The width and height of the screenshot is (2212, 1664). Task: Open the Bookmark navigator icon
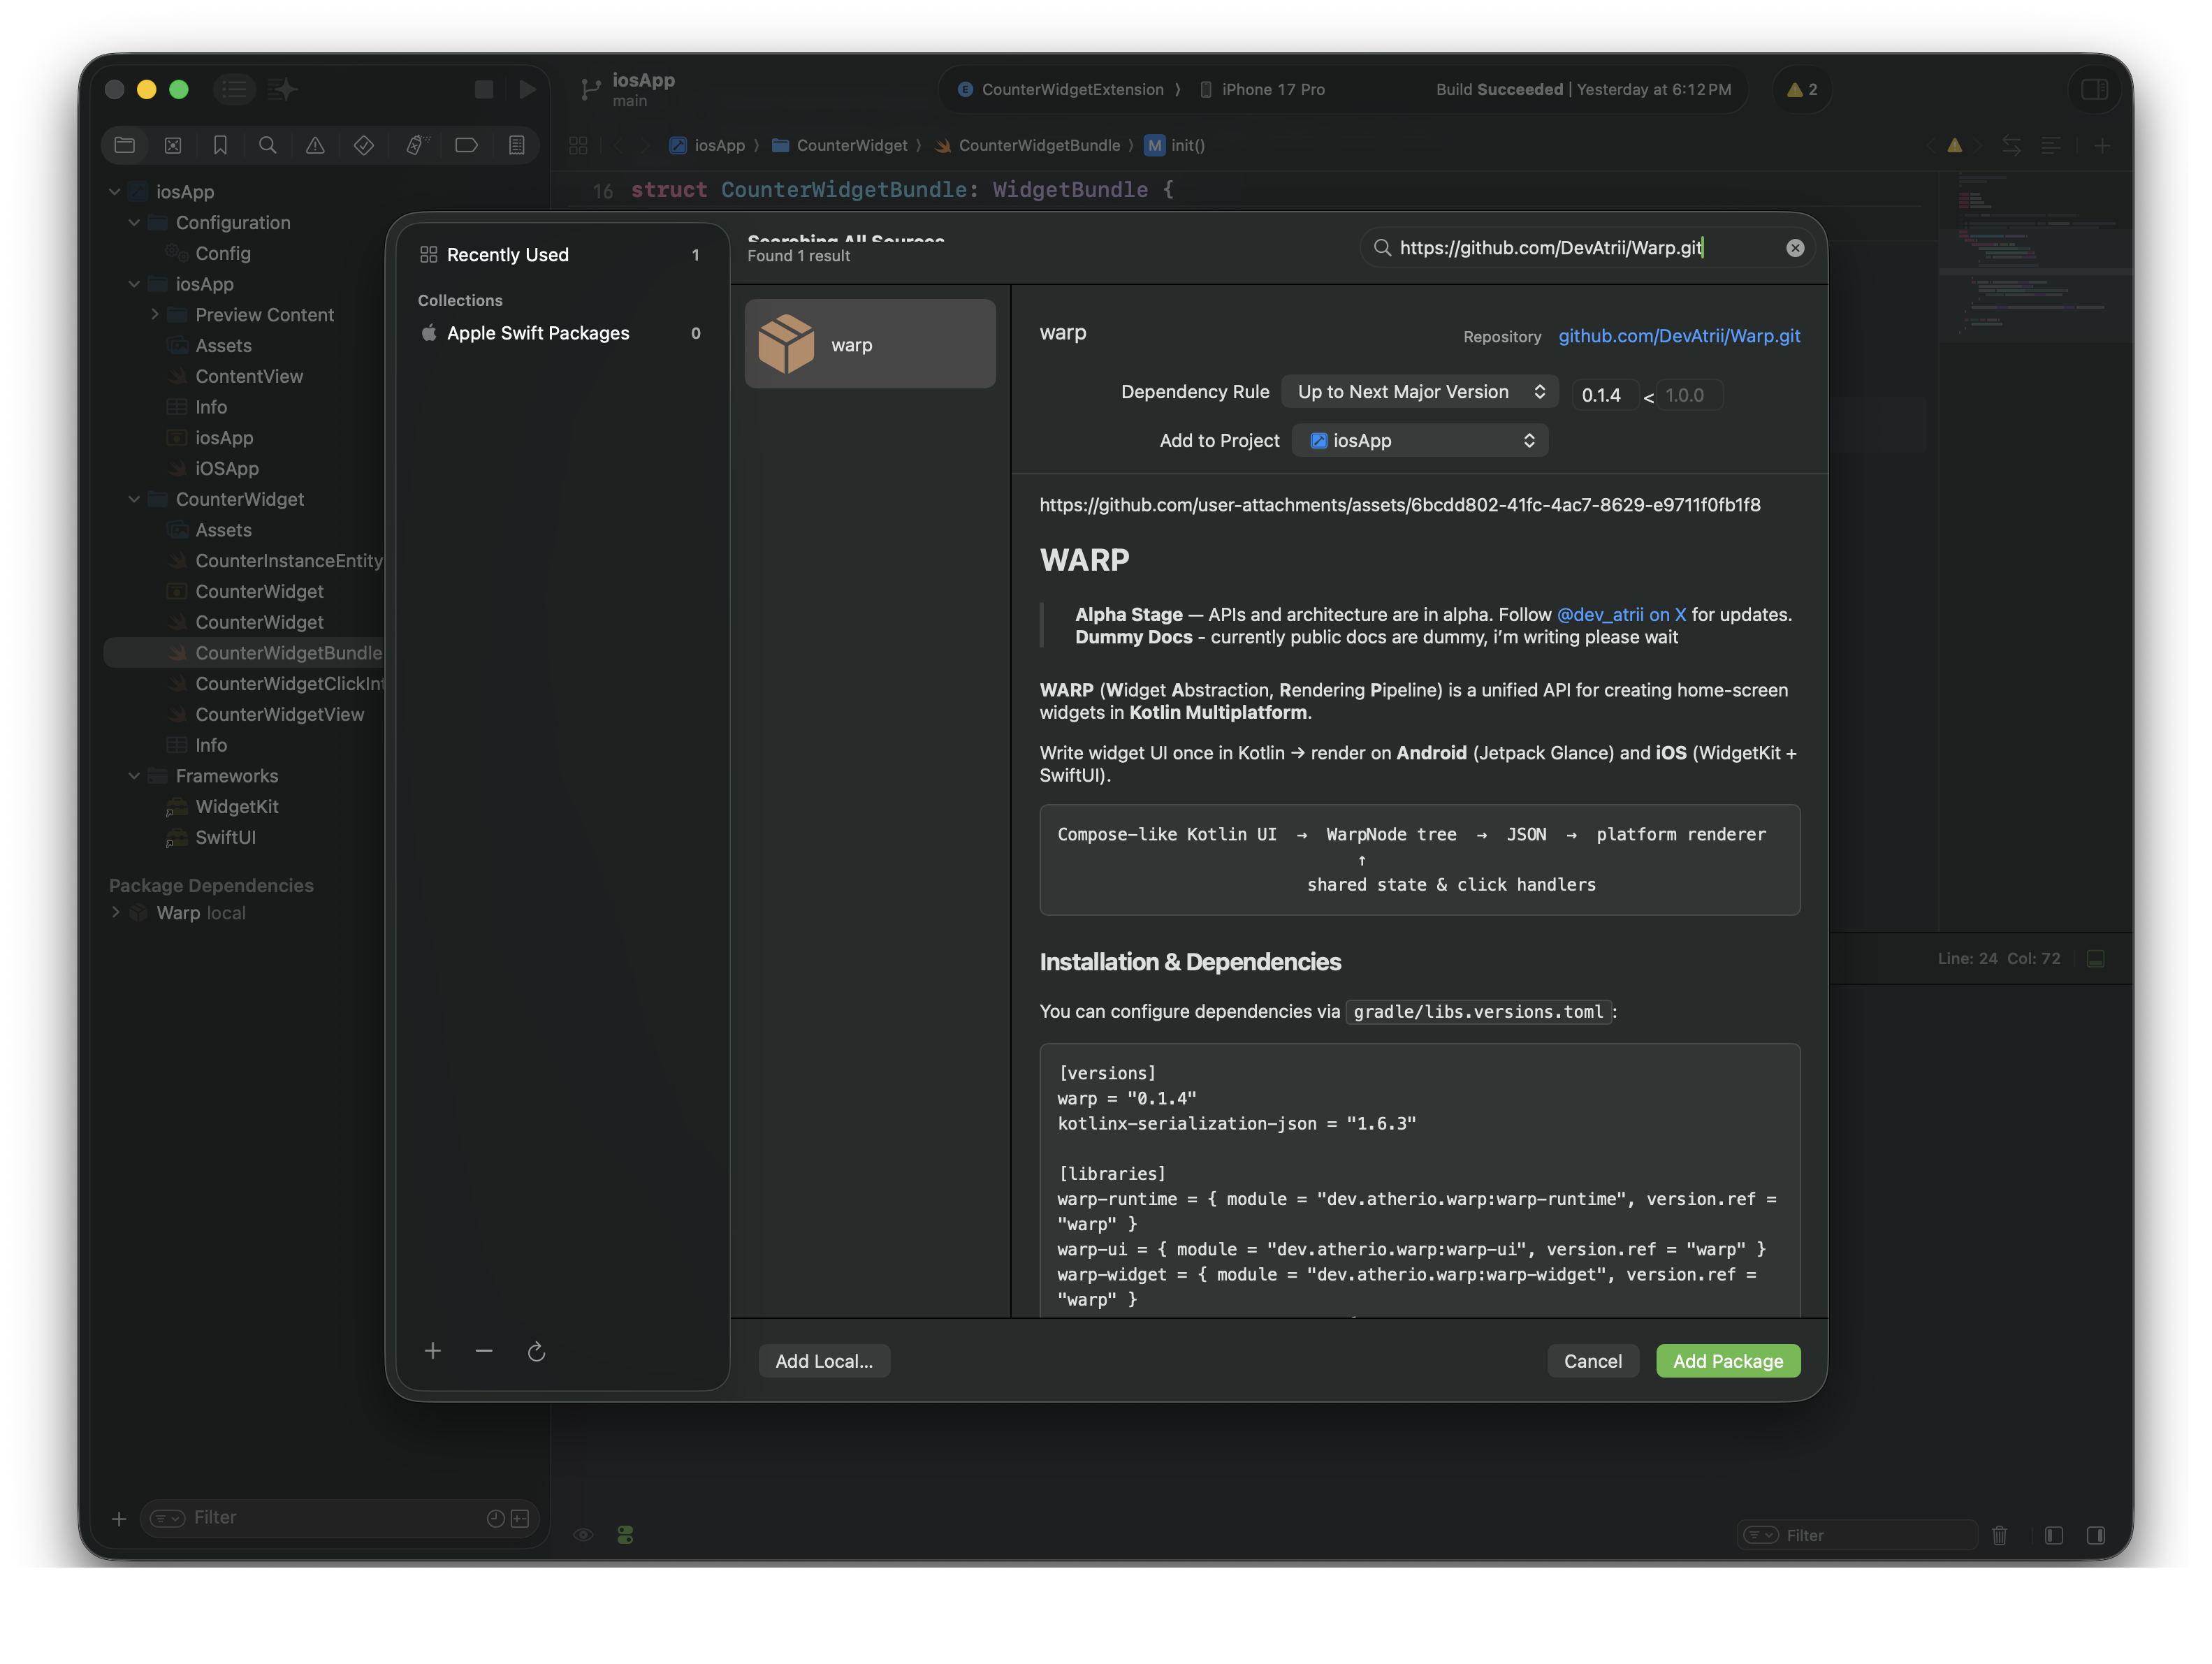pos(220,145)
